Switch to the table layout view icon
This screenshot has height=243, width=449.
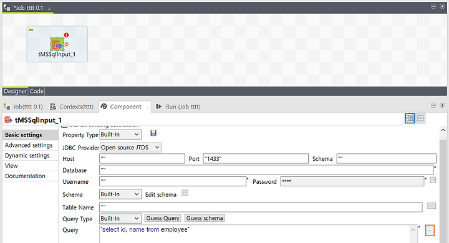point(410,118)
